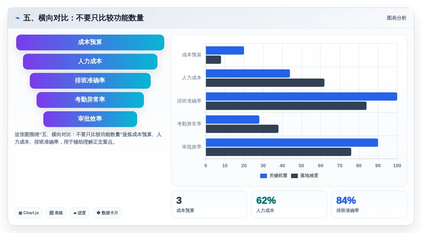Click the 排班准确率 y-axis label in the chart
This screenshot has height=233, width=422.
(x=189, y=101)
